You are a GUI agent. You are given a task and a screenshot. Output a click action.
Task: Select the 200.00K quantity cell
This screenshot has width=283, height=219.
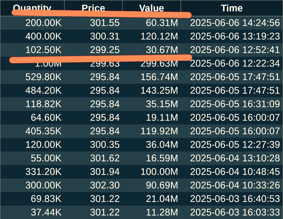pyautogui.click(x=43, y=23)
